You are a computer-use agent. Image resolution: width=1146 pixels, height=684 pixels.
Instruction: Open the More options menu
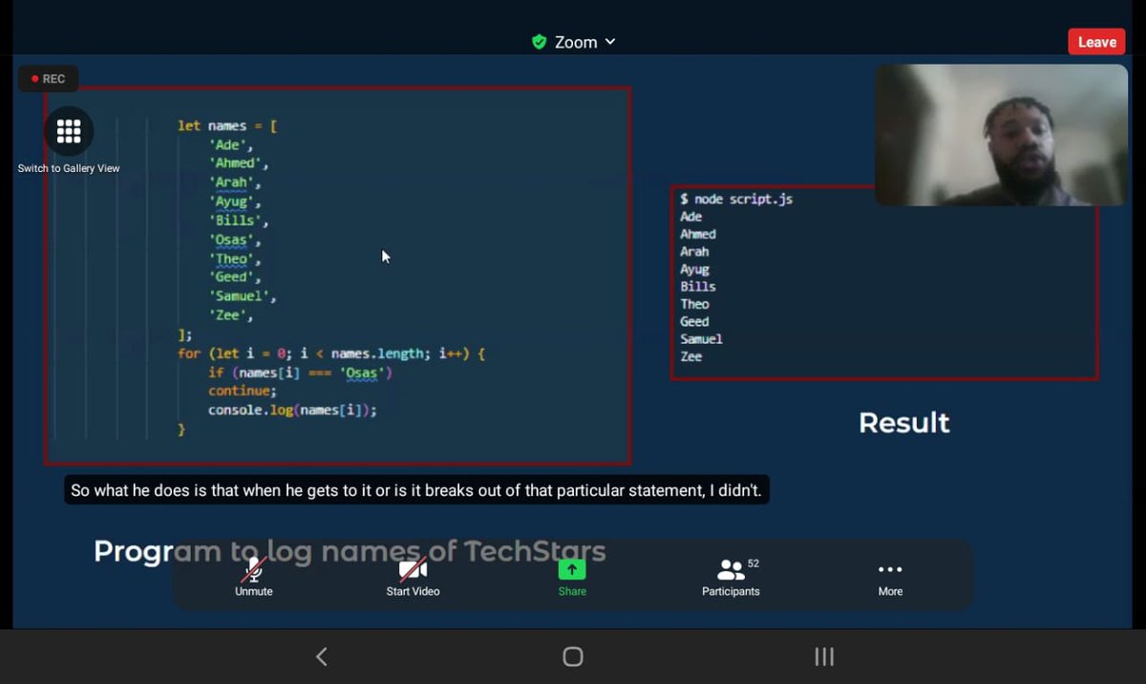(x=890, y=577)
